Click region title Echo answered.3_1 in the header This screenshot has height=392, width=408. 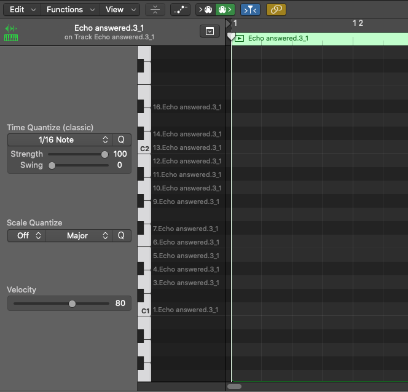[x=109, y=28]
